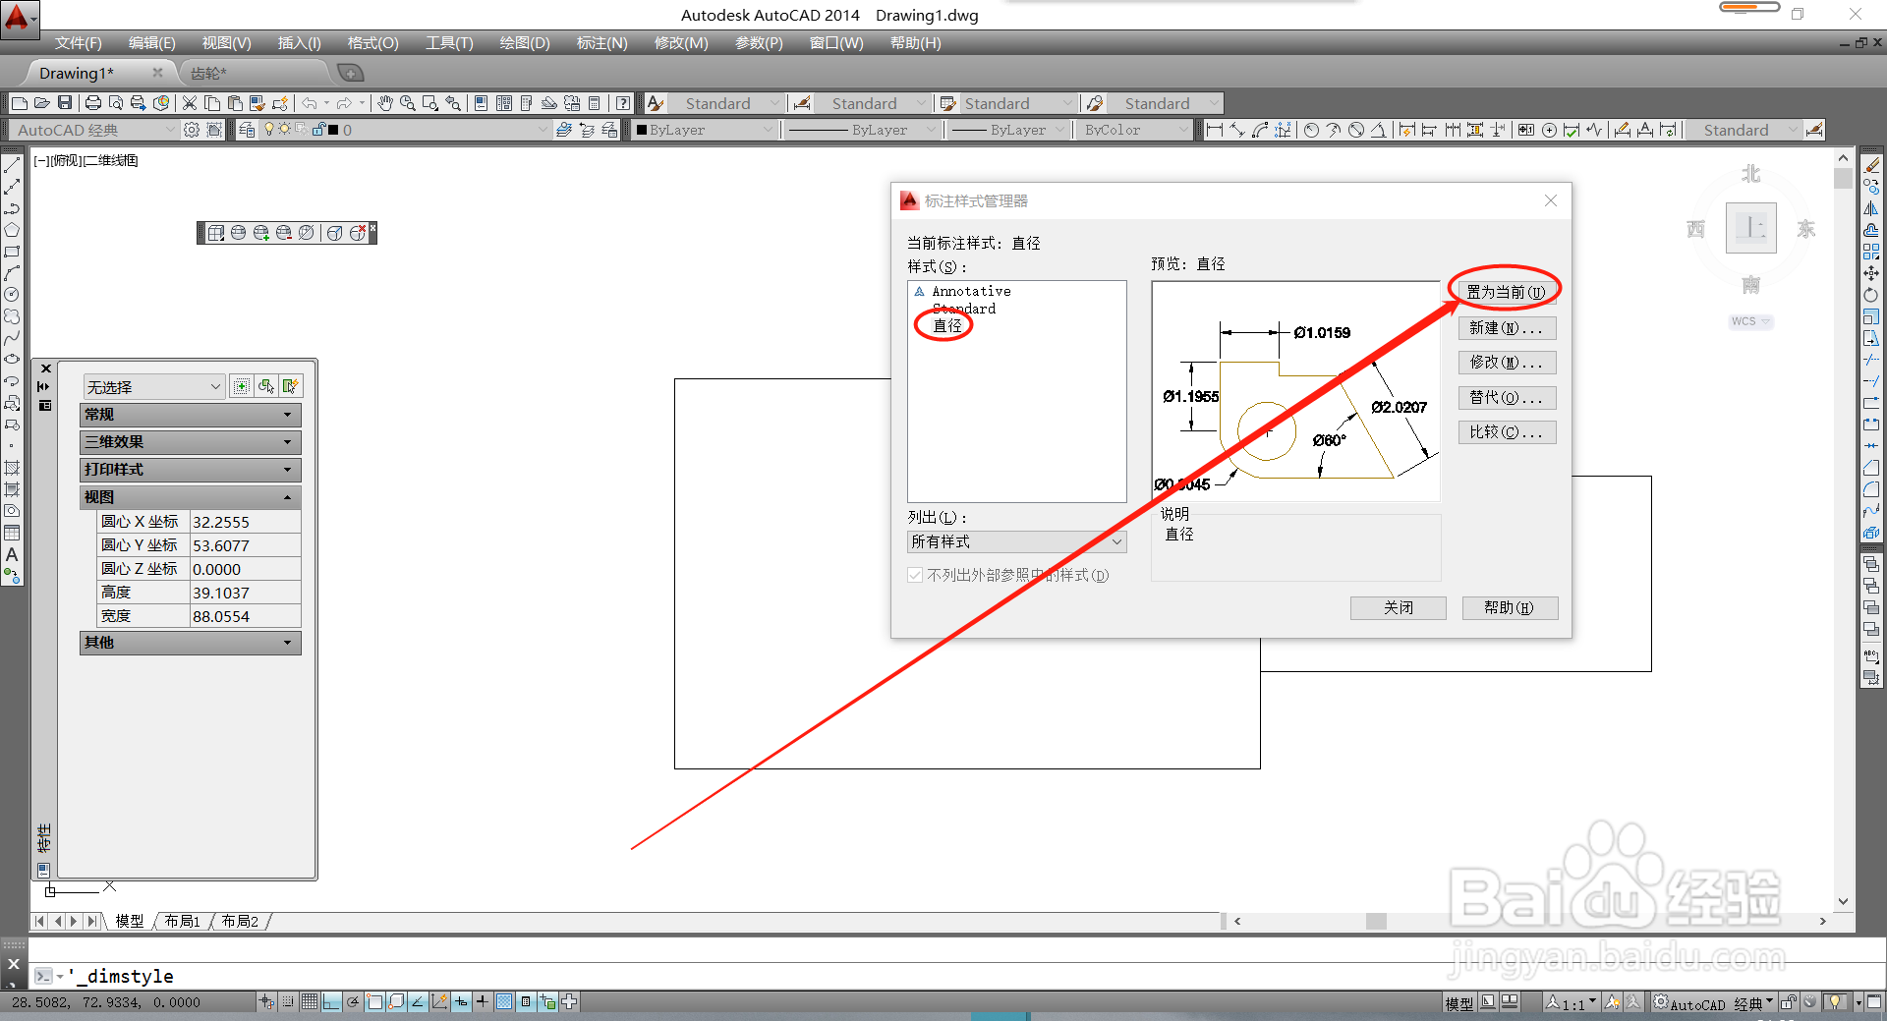1887x1021 pixels.
Task: Click the 修改(M)... button
Action: click(x=1507, y=363)
